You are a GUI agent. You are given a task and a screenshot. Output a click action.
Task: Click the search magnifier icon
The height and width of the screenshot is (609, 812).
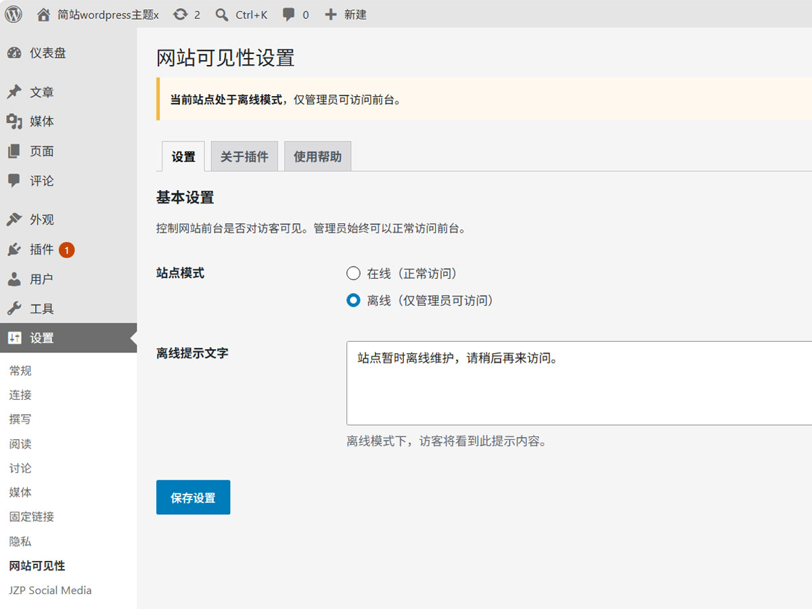(222, 14)
